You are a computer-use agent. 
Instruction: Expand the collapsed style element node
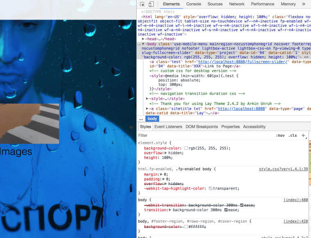coord(148,98)
